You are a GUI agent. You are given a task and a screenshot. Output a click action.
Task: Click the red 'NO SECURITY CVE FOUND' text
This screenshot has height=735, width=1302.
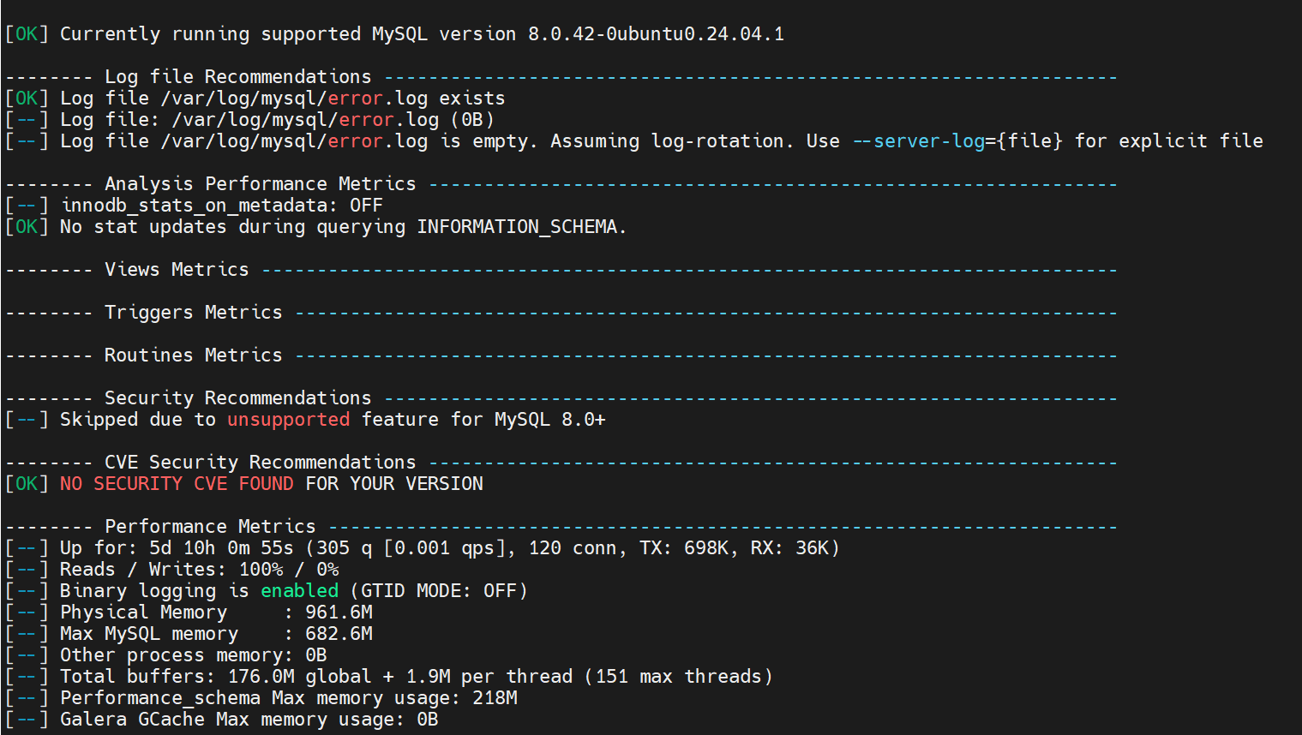(x=177, y=484)
